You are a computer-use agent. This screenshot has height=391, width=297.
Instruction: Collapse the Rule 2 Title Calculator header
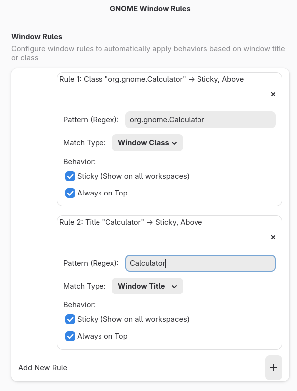click(x=131, y=222)
